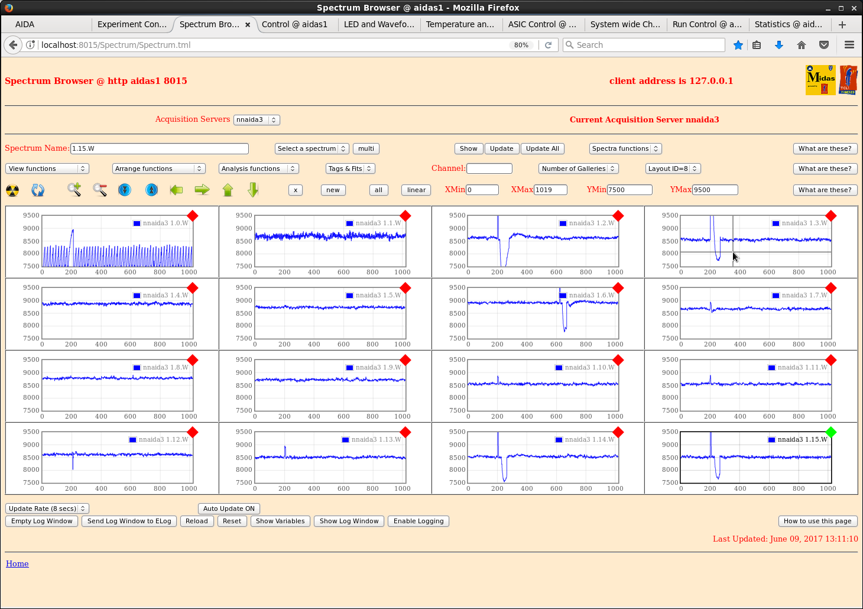Switch to ASIC Control tab
863x609 pixels.
543,24
